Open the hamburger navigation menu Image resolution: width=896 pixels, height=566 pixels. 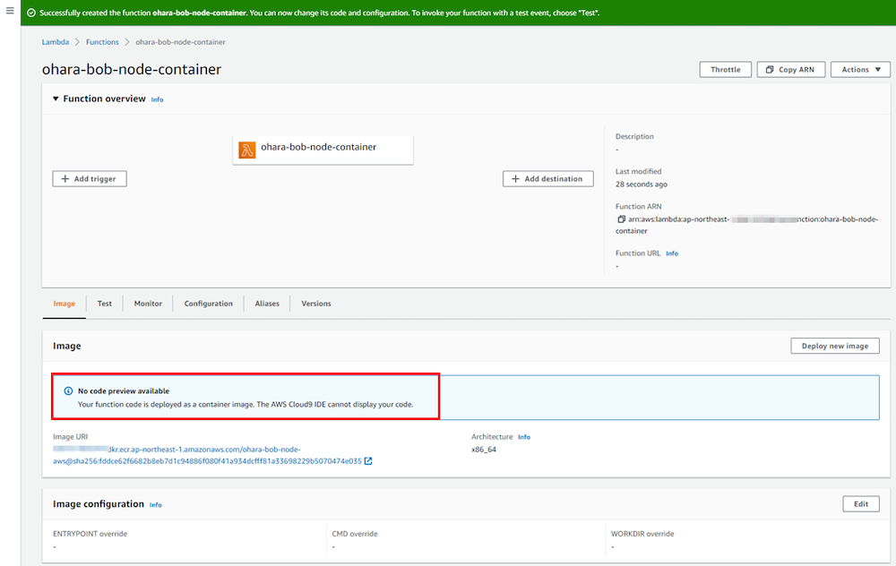point(10,11)
